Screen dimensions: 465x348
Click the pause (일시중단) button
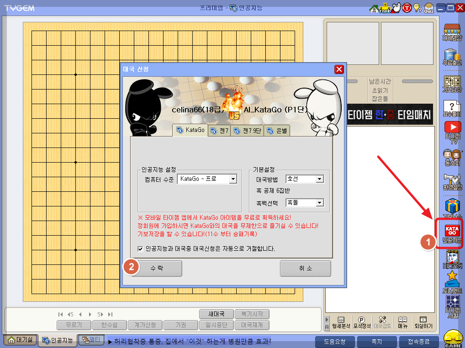[217, 325]
